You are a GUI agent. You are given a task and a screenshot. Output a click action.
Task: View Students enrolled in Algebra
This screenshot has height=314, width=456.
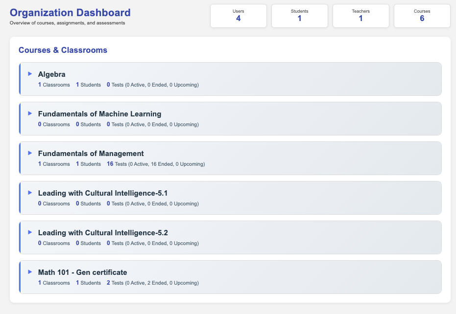click(88, 85)
